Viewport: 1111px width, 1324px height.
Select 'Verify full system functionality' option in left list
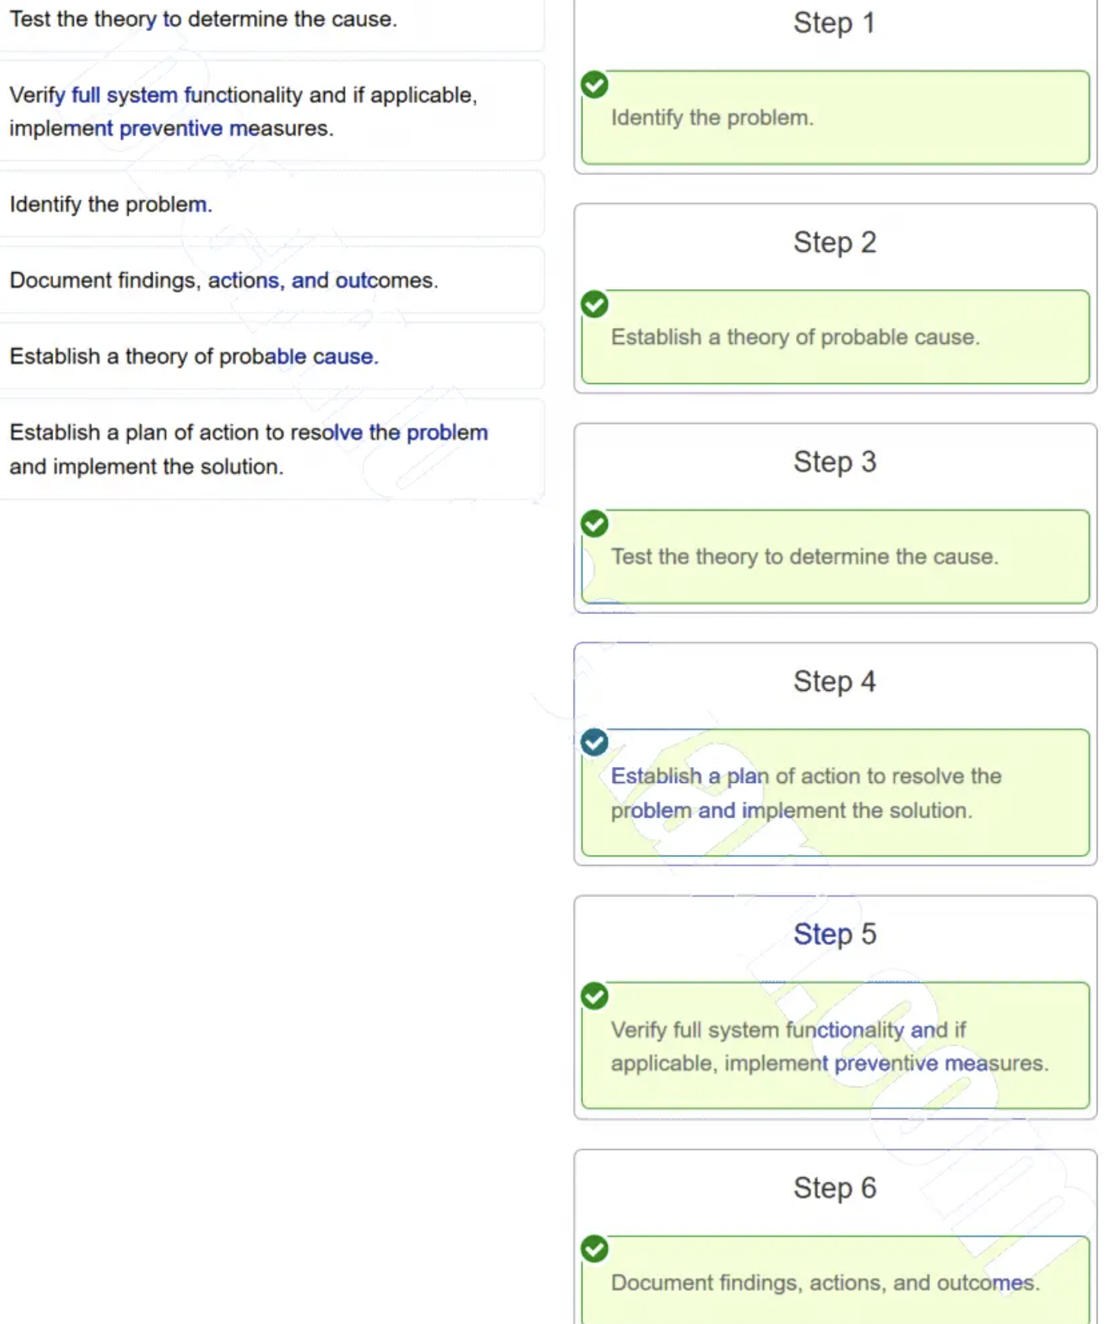[244, 111]
